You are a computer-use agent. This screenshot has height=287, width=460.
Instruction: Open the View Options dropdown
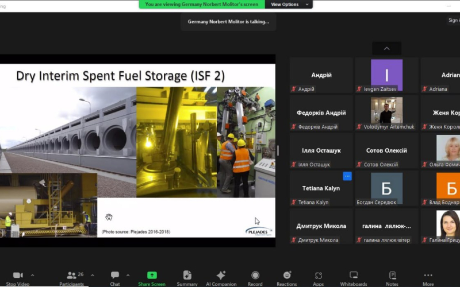click(x=289, y=5)
